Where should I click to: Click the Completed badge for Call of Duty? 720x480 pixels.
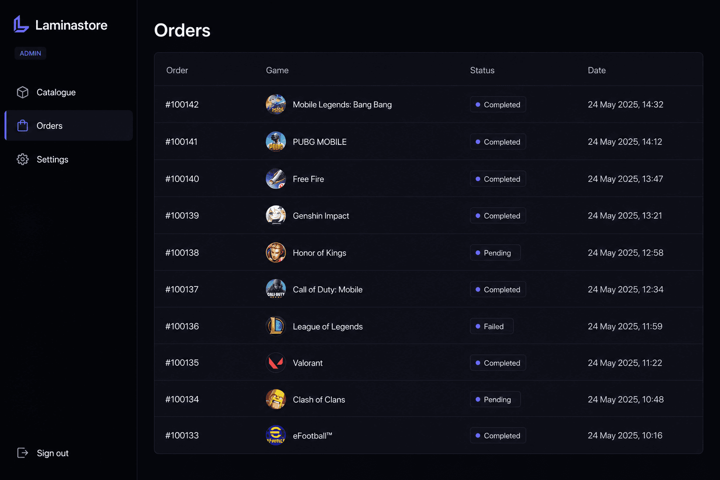pos(498,289)
